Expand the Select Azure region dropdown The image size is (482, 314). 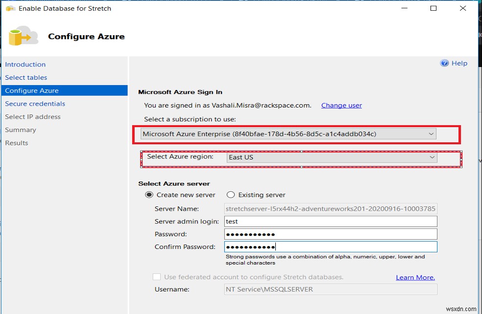coord(432,157)
